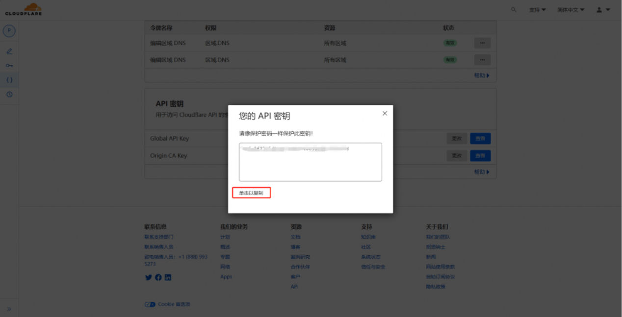Screen dimensions: 622x317
Task: Click the 招贤纳士 footer link
Action: click(x=436, y=247)
